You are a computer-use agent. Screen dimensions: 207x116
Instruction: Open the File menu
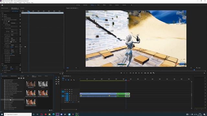[1, 3]
